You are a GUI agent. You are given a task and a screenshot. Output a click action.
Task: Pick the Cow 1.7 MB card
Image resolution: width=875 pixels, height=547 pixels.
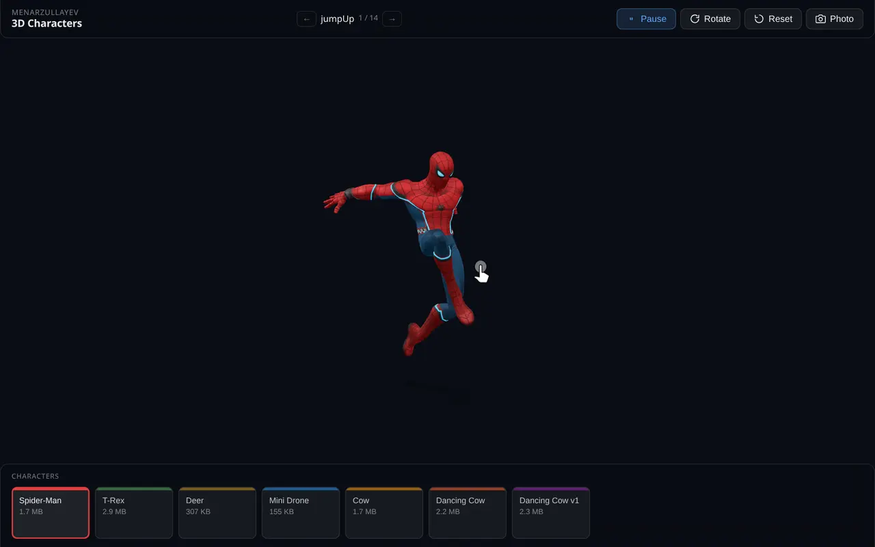click(x=384, y=513)
